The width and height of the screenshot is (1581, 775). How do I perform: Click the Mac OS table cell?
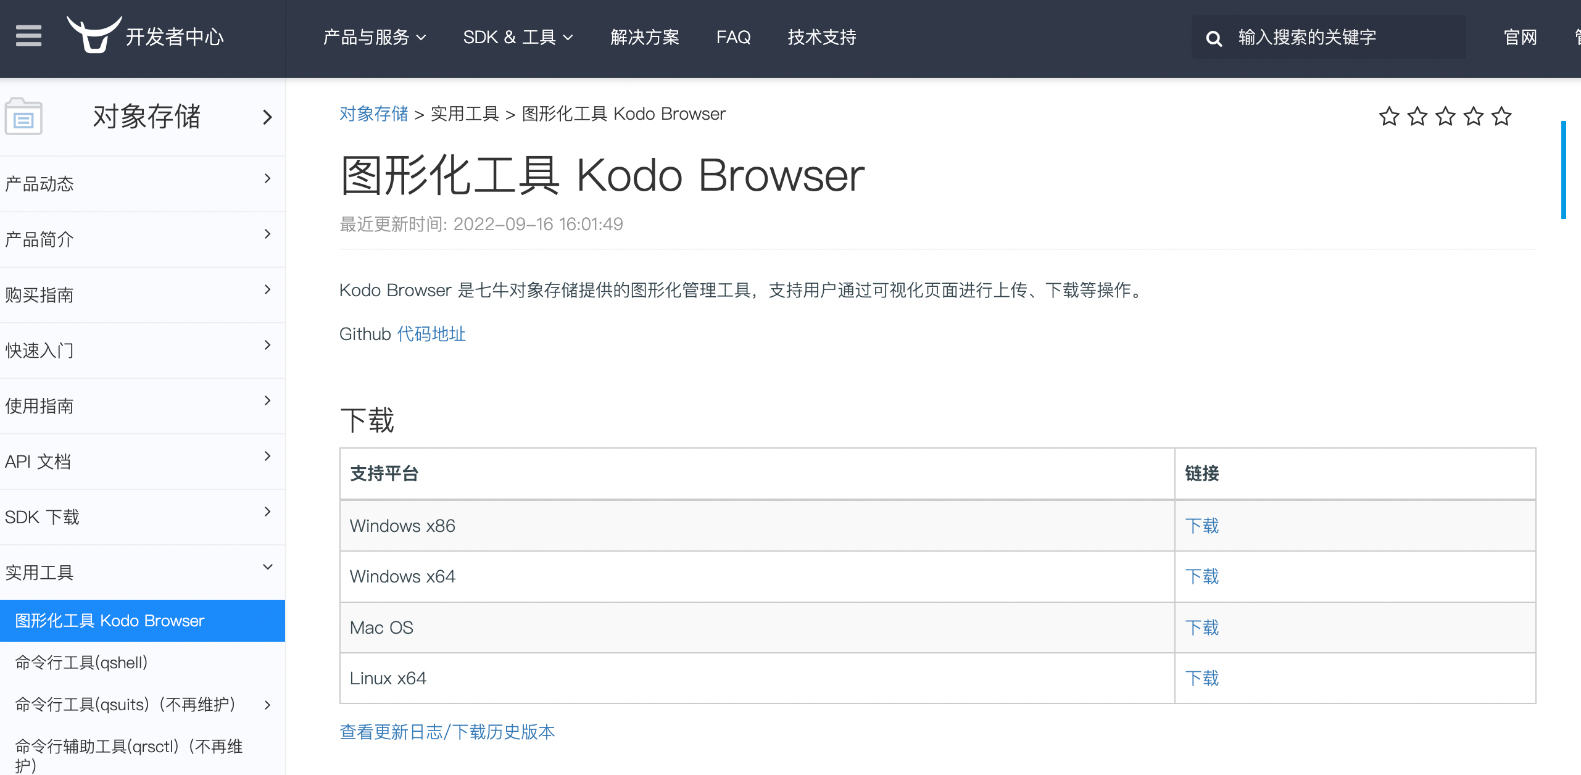tap(757, 628)
